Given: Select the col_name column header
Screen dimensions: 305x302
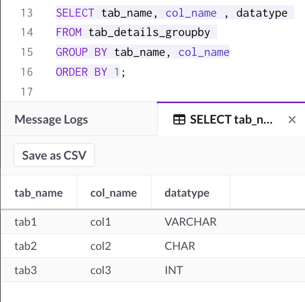Looking at the screenshot, I should click(x=114, y=193).
